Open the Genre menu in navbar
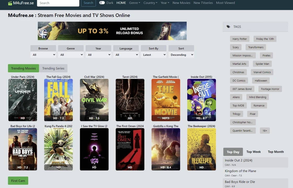The image size is (293, 188). tap(135, 3)
